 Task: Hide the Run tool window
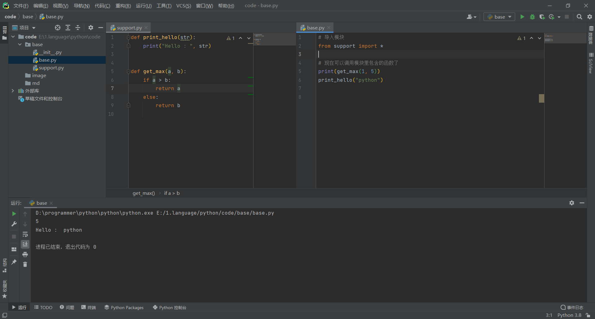point(582,203)
